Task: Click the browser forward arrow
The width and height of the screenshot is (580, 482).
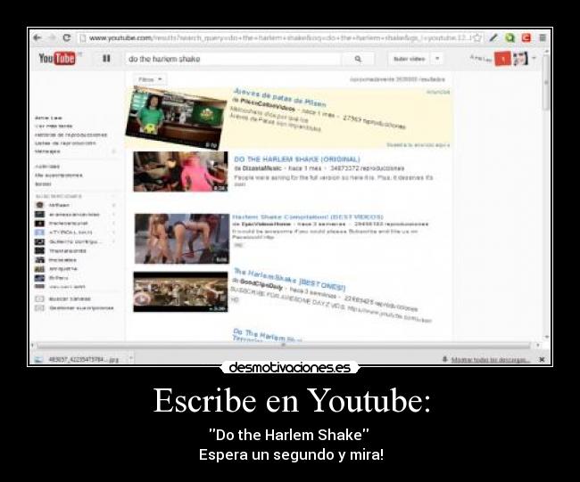Action: click(52, 37)
